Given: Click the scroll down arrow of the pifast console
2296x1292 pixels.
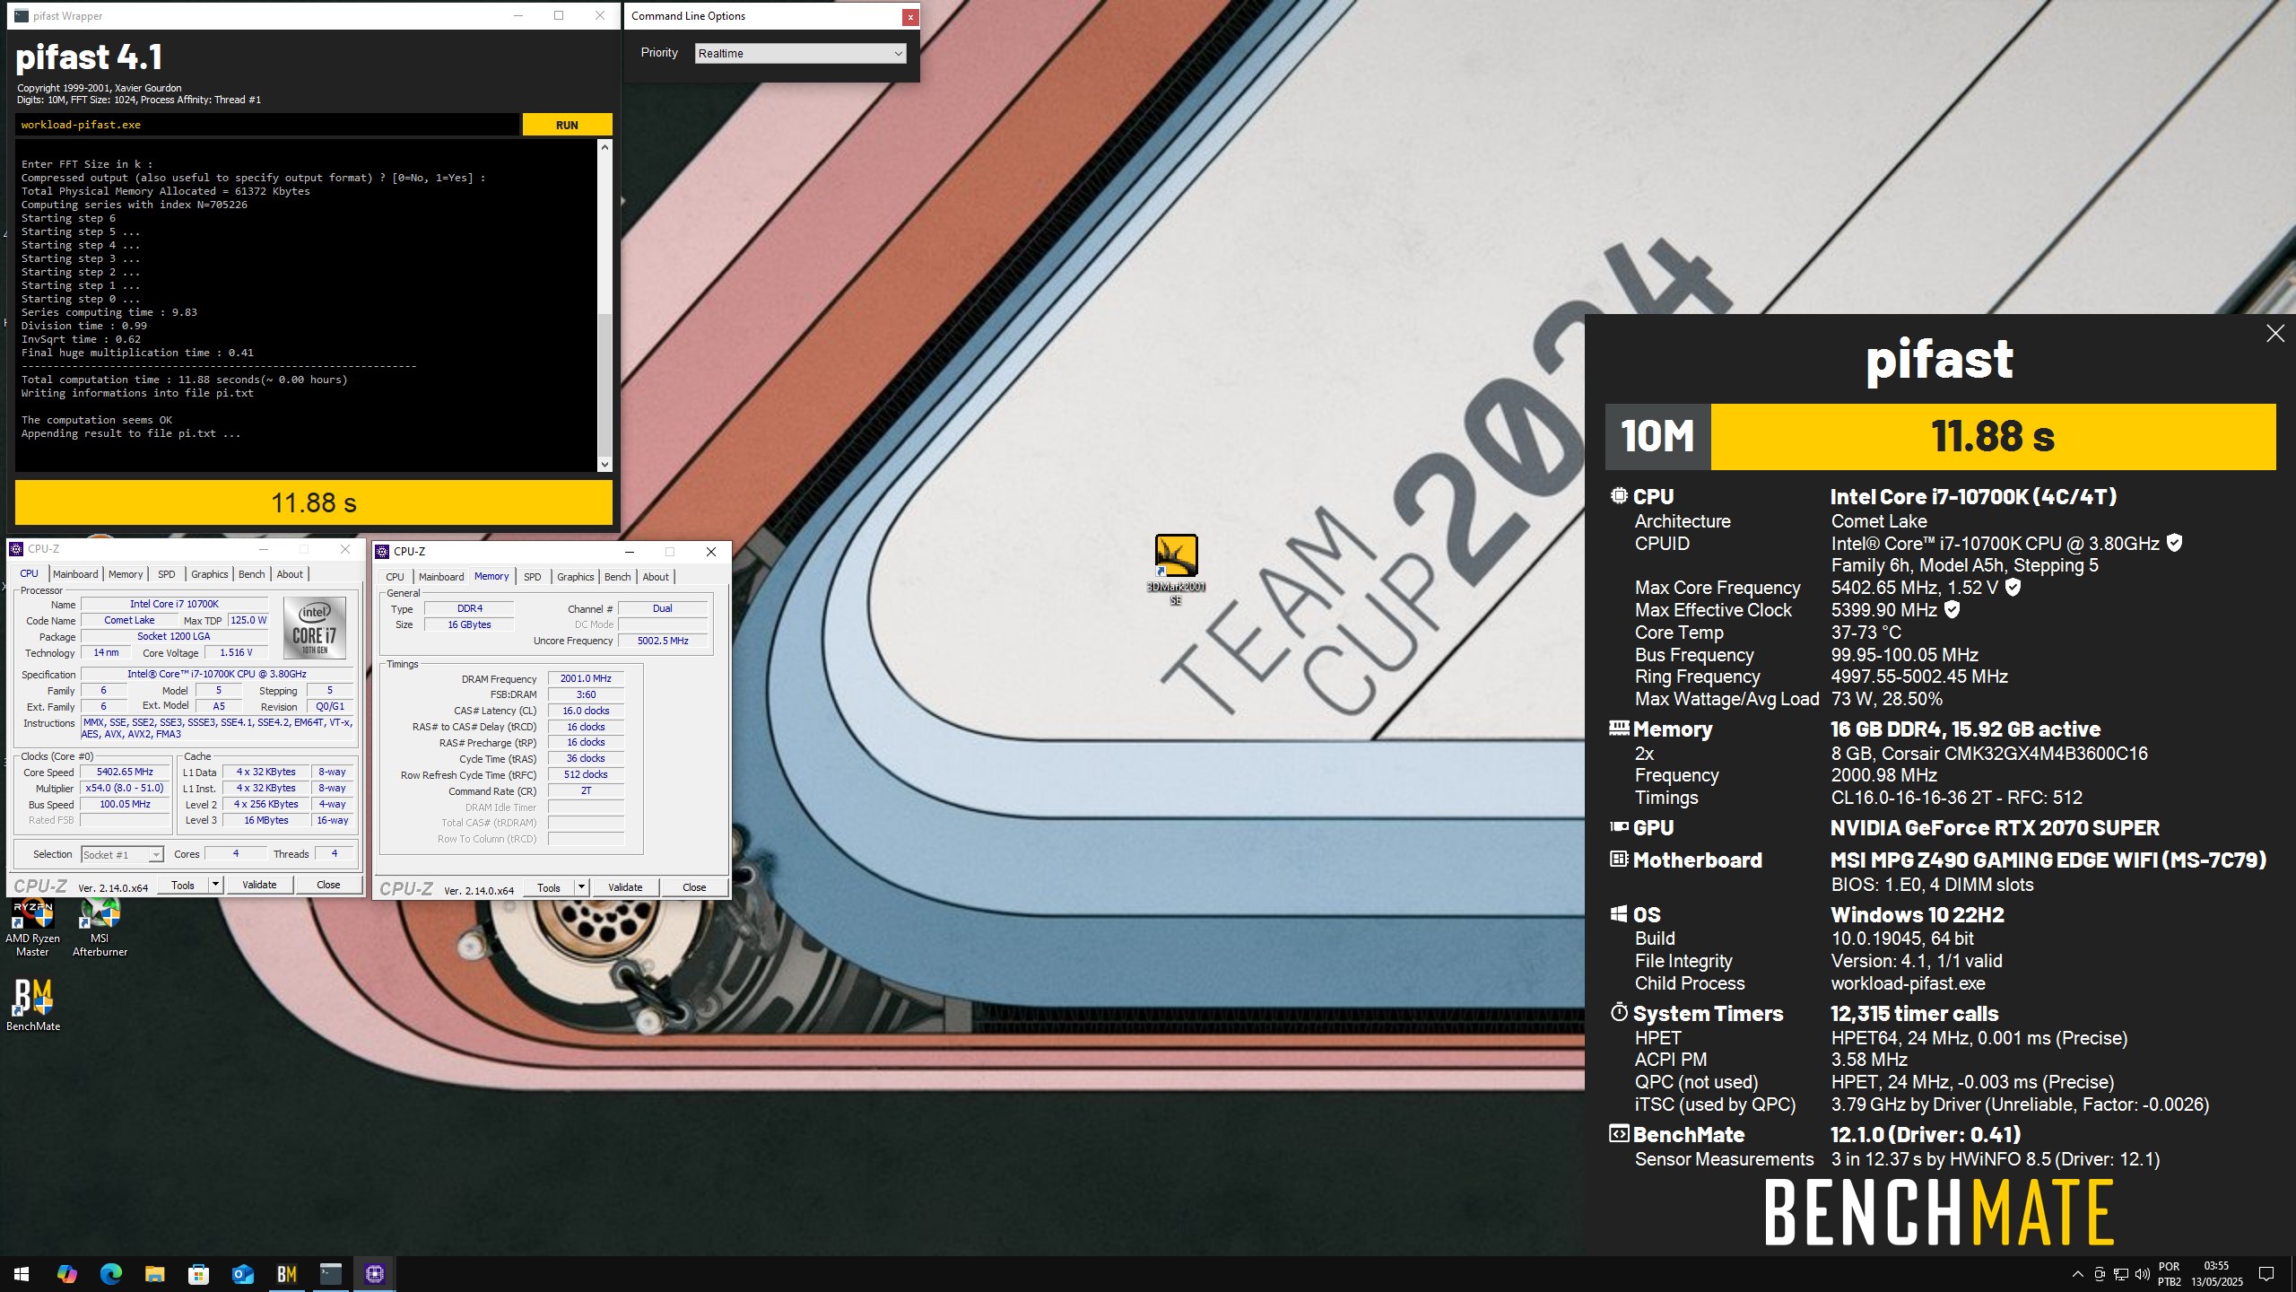Looking at the screenshot, I should coord(604,464).
